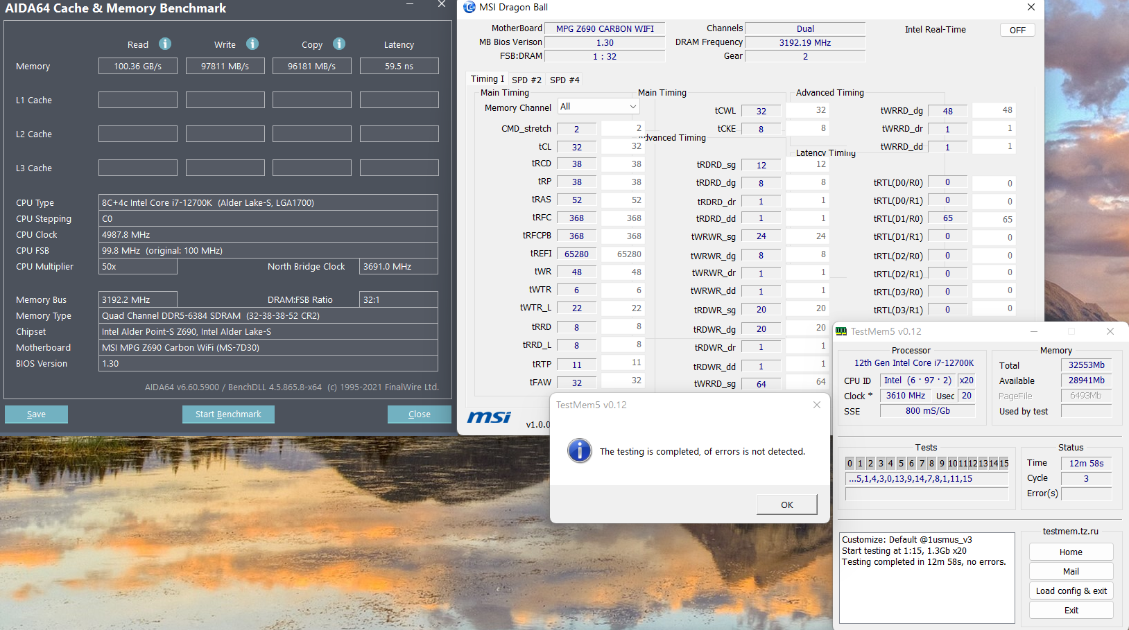
Task: Click the test order sequence ...5,1,4,3,0,13
Action: pyautogui.click(x=927, y=479)
